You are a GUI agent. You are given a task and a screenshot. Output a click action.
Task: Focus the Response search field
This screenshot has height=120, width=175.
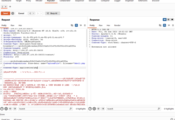coord(133,109)
